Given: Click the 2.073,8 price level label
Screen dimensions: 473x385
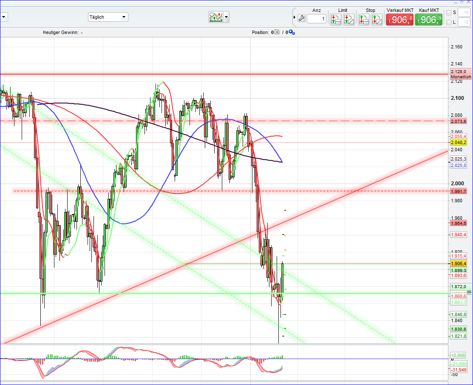Looking at the screenshot, I should click(458, 121).
